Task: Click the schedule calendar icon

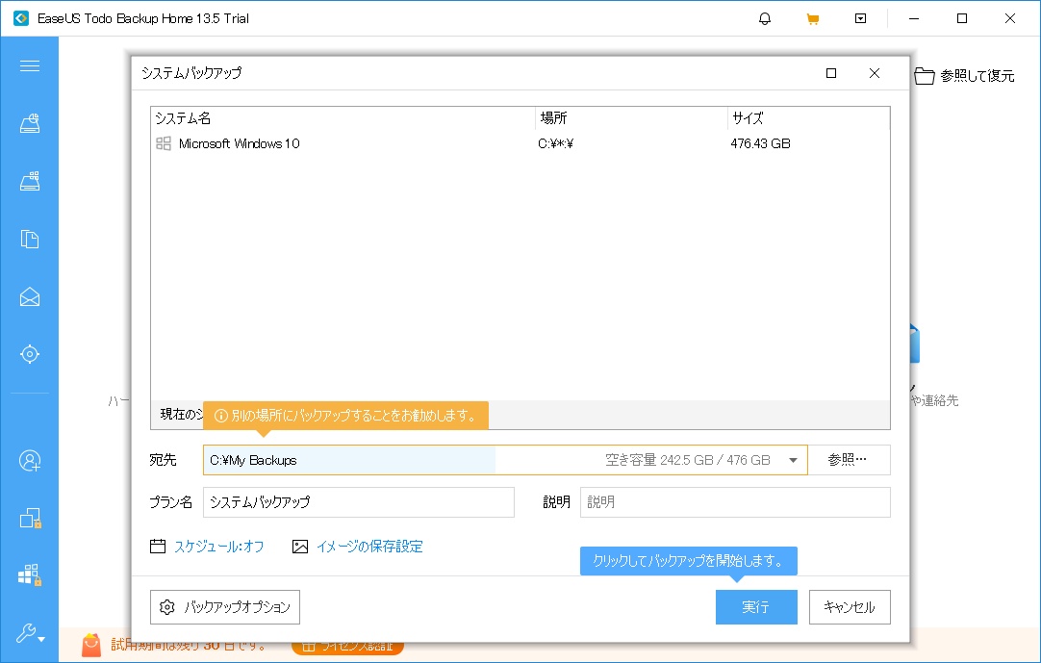Action: click(158, 546)
